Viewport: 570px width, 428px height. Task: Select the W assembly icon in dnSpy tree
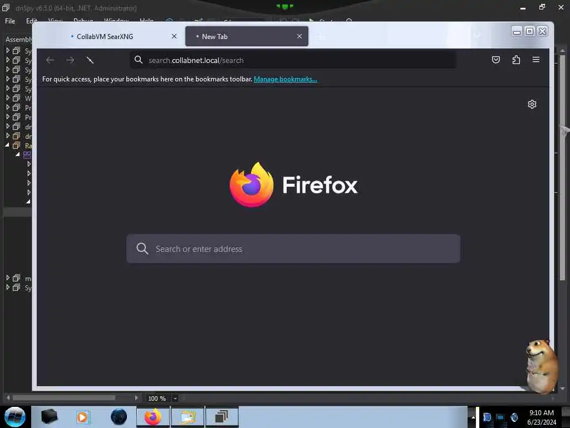point(16,98)
